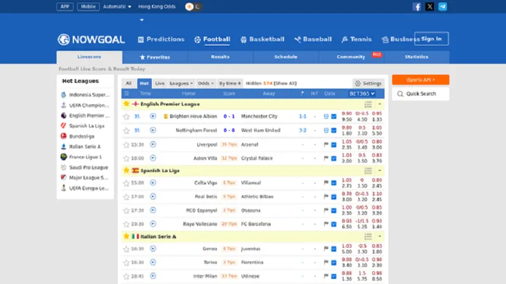The width and height of the screenshot is (506, 284).
Task: Click the X (Twitter) social icon
Action: tap(430, 6)
